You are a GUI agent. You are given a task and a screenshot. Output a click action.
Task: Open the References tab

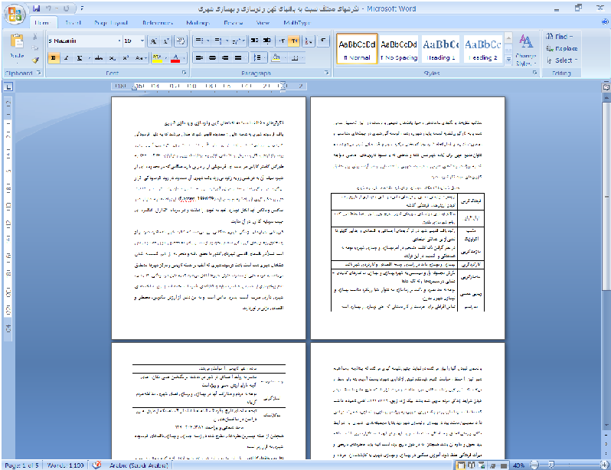click(157, 23)
